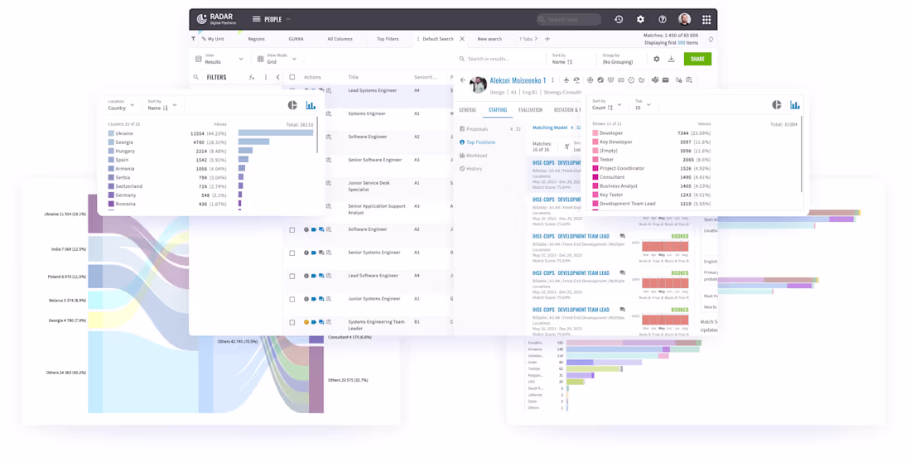Open the Top 10 dropdown

tap(643, 104)
